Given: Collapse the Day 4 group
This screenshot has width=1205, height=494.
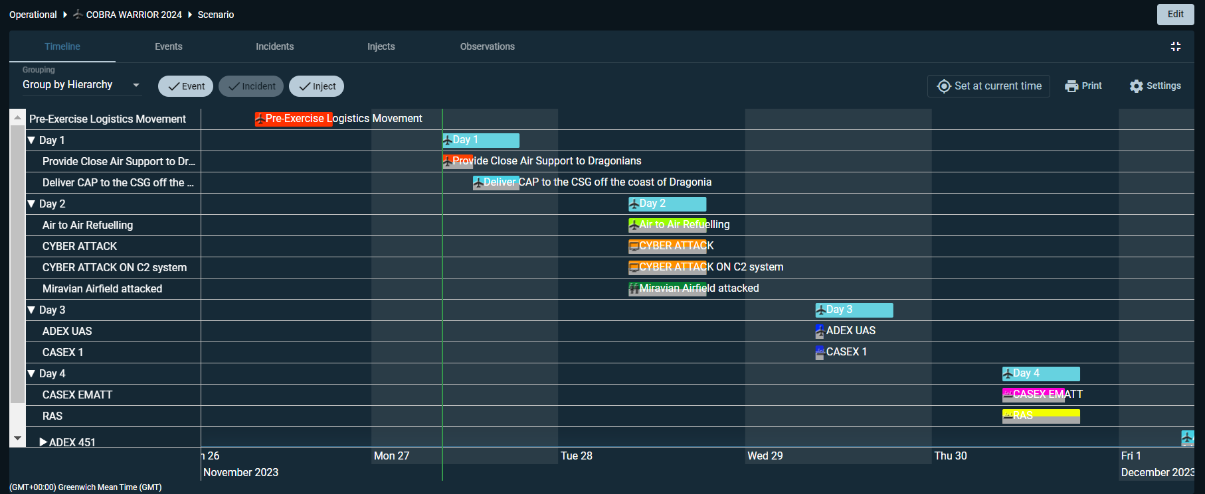Looking at the screenshot, I should [x=31, y=373].
